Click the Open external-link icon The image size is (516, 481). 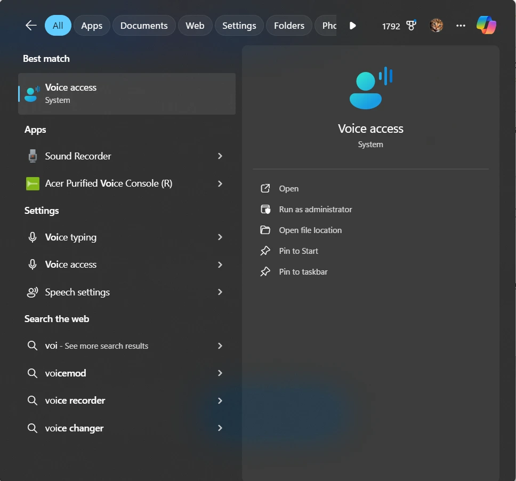pos(265,188)
